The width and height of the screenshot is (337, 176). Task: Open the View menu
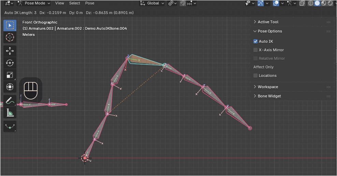60,3
